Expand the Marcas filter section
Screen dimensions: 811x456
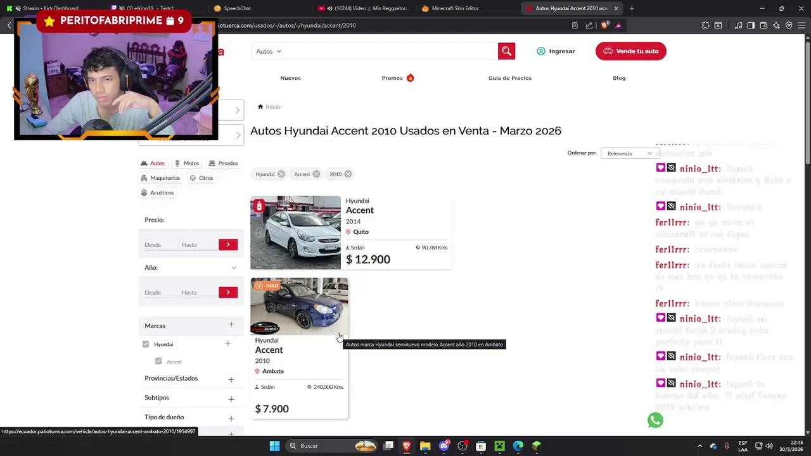[231, 325]
